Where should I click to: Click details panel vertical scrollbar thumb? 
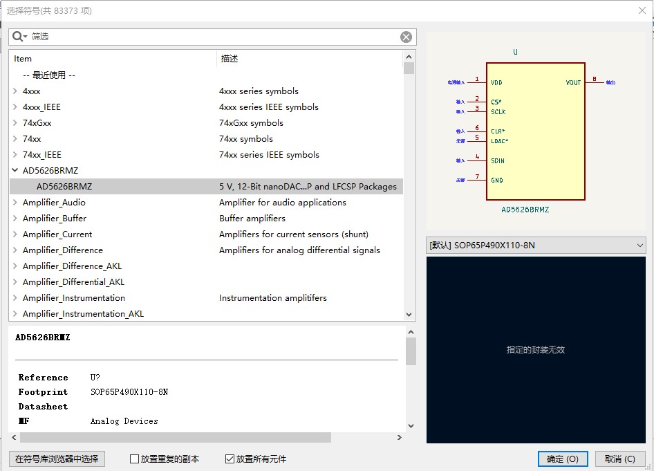tap(411, 351)
